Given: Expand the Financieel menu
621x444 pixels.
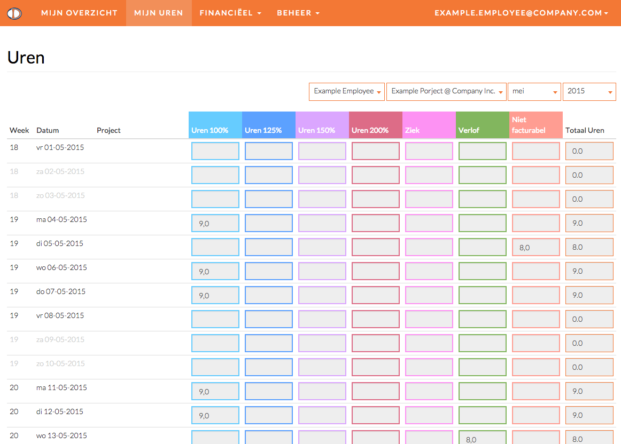Looking at the screenshot, I should pyautogui.click(x=230, y=13).
